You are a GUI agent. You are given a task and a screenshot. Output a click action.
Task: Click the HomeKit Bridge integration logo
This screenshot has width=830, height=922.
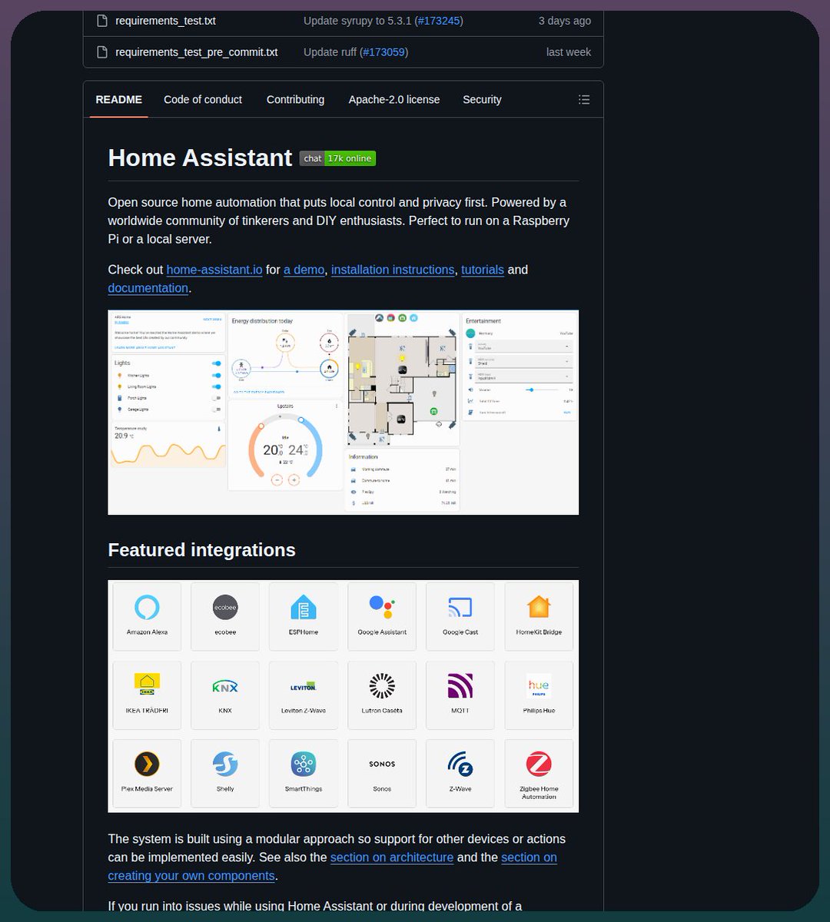click(539, 608)
